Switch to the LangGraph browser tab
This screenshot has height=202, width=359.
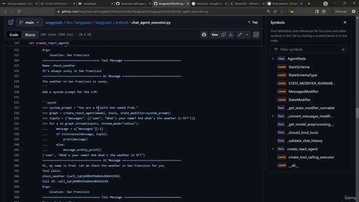click(x=95, y=4)
